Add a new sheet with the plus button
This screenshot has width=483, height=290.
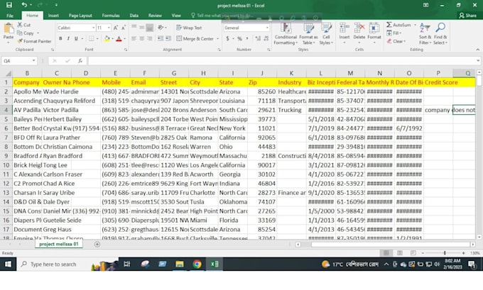click(97, 244)
